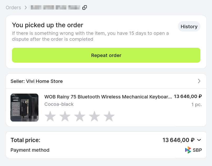Image resolution: width=212 pixels, height=166 pixels.
Task: Click the breadcrumb arrow after Orders
Action: pos(26,8)
